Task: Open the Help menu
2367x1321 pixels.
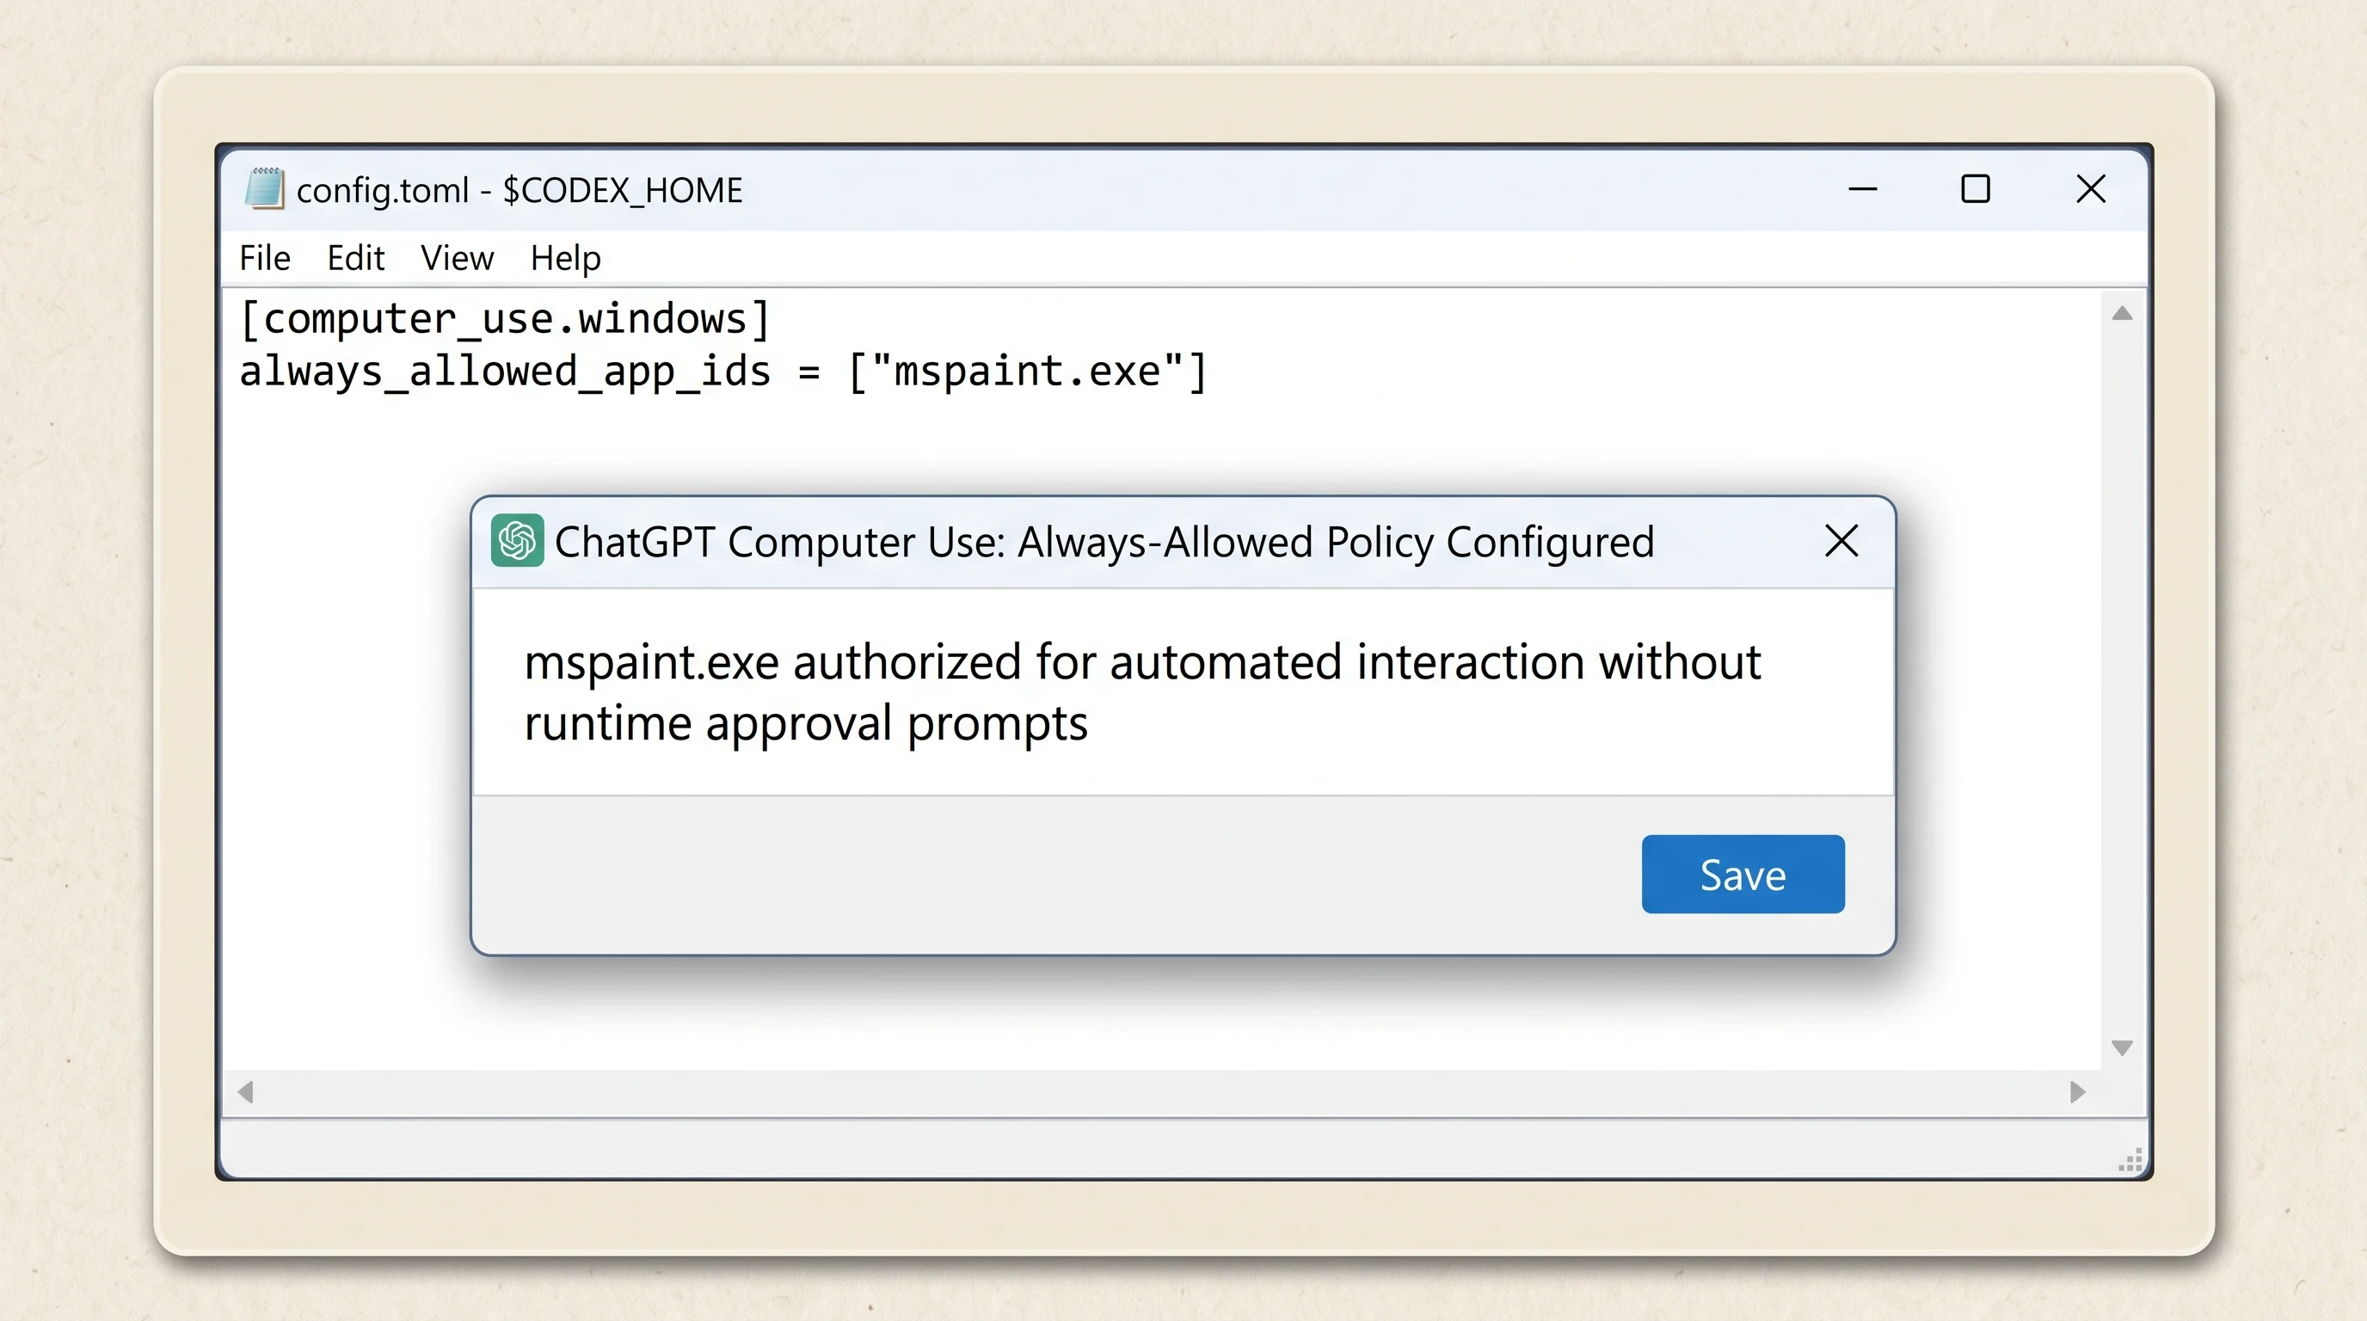Action: click(x=565, y=258)
